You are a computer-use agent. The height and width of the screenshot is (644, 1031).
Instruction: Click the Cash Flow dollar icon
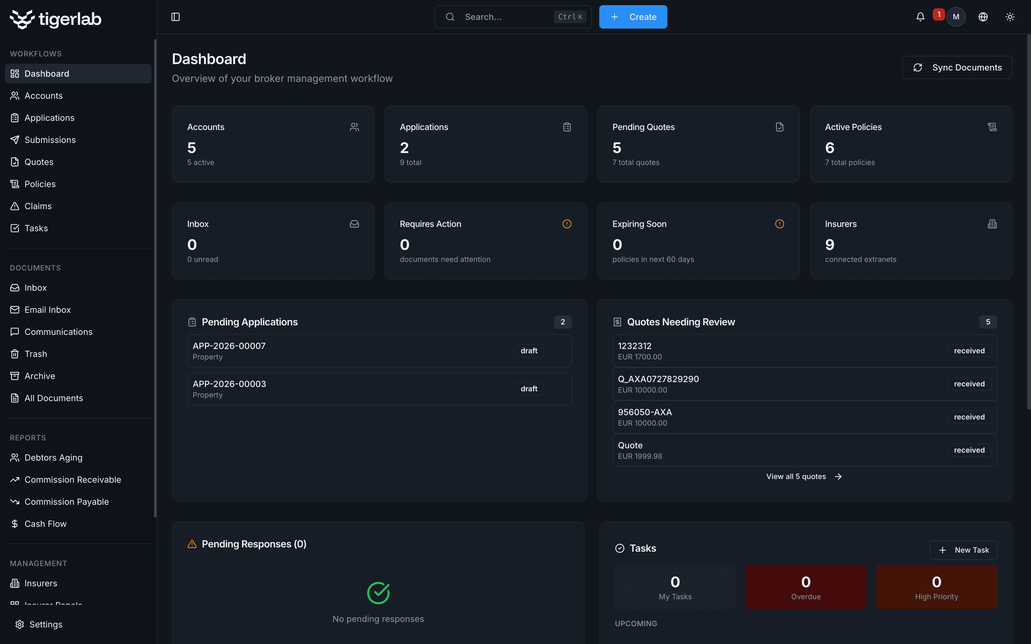15,524
